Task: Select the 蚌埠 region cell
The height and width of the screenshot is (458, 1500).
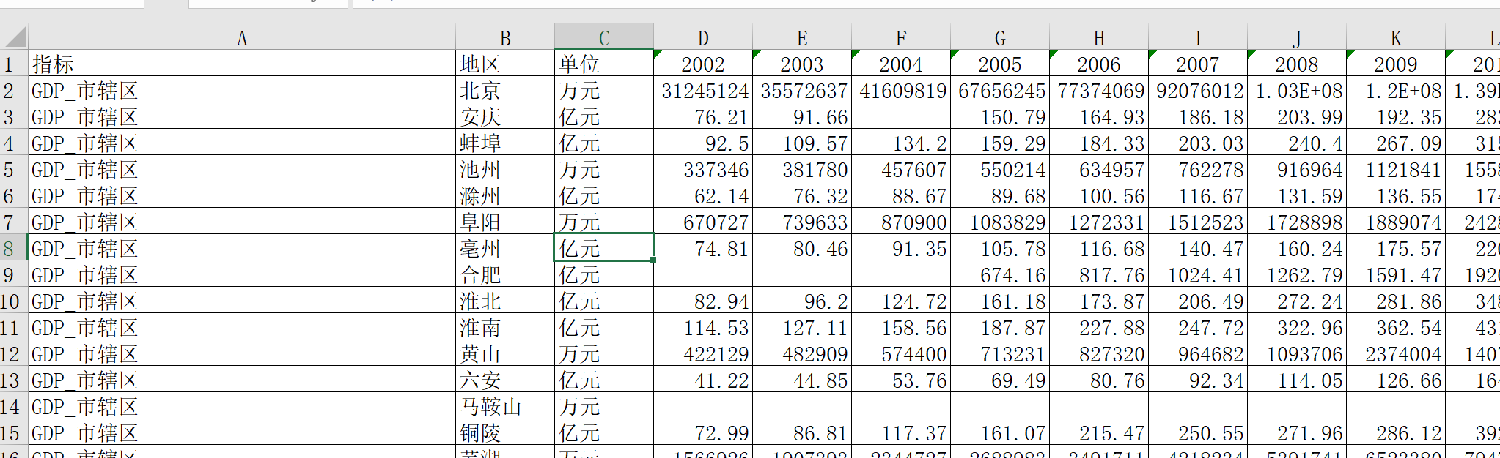Action: tap(505, 143)
